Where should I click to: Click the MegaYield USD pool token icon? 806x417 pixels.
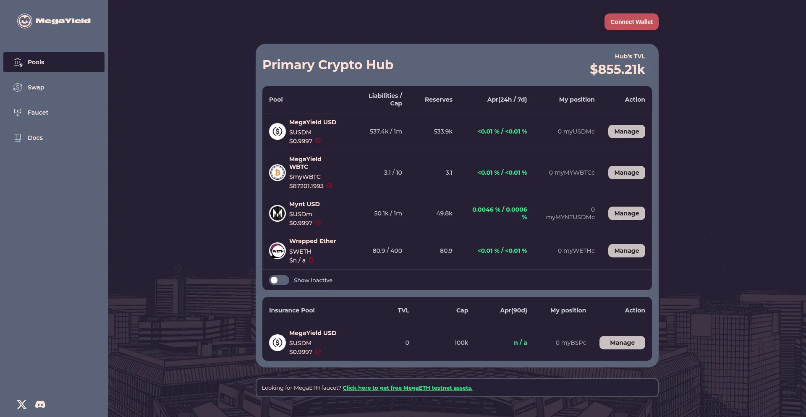[277, 131]
